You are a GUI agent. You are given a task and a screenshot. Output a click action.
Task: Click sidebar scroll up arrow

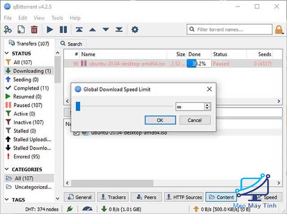click(x=57, y=53)
